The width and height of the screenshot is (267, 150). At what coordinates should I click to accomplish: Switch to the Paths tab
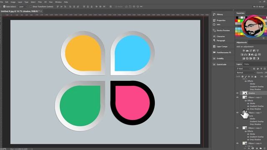pos(247,64)
